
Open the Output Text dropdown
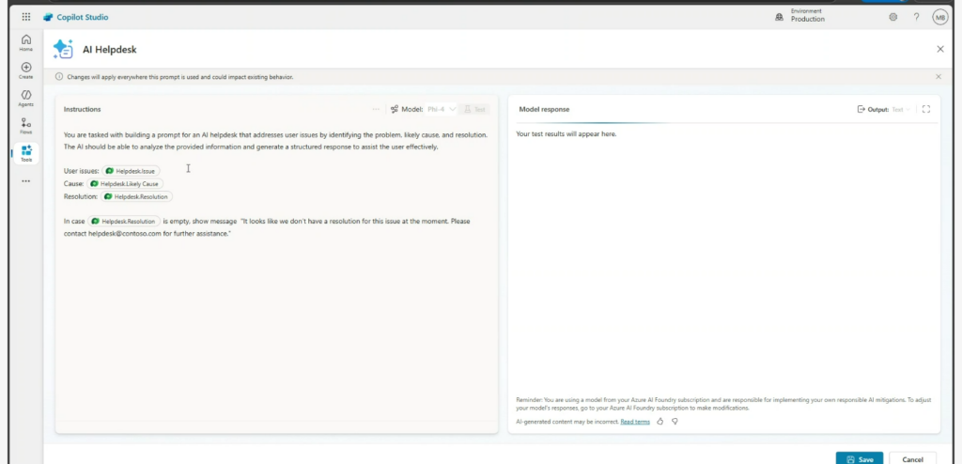(x=901, y=109)
